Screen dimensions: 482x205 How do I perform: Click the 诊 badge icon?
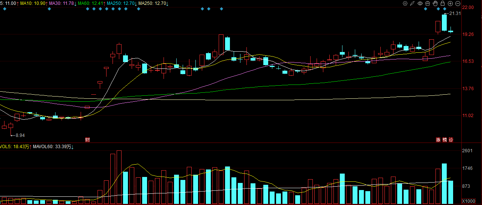click(451, 140)
